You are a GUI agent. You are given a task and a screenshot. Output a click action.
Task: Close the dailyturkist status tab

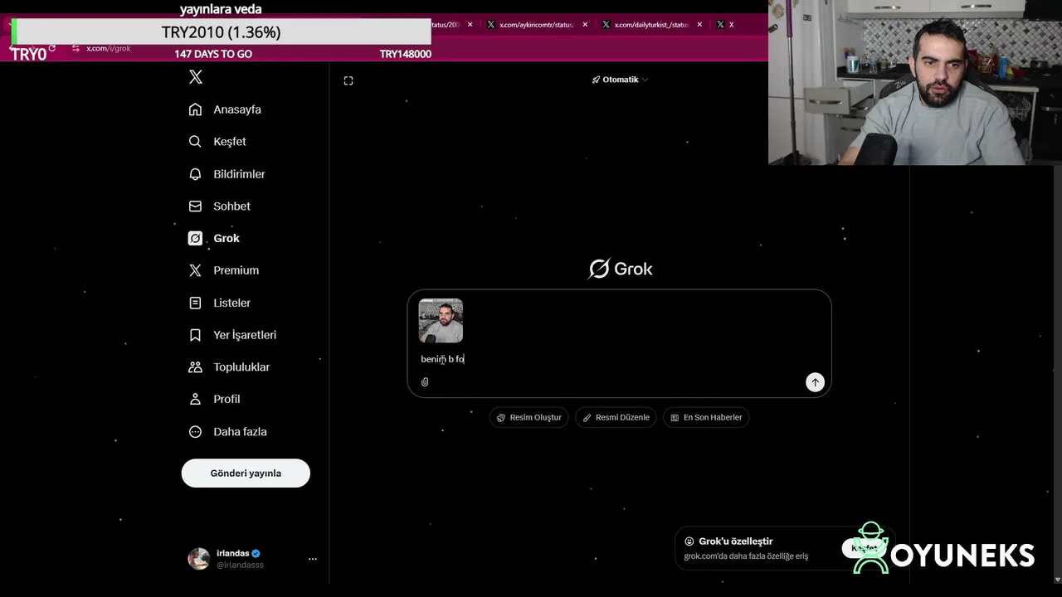(x=699, y=25)
